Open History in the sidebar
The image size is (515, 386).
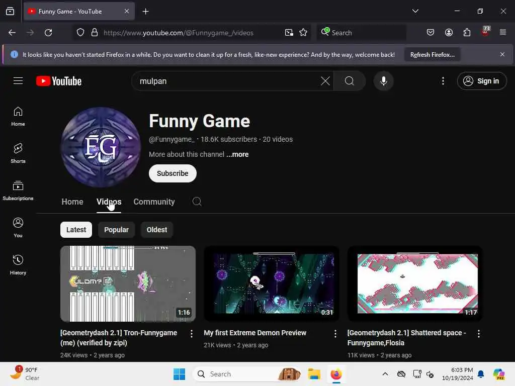pyautogui.click(x=18, y=265)
